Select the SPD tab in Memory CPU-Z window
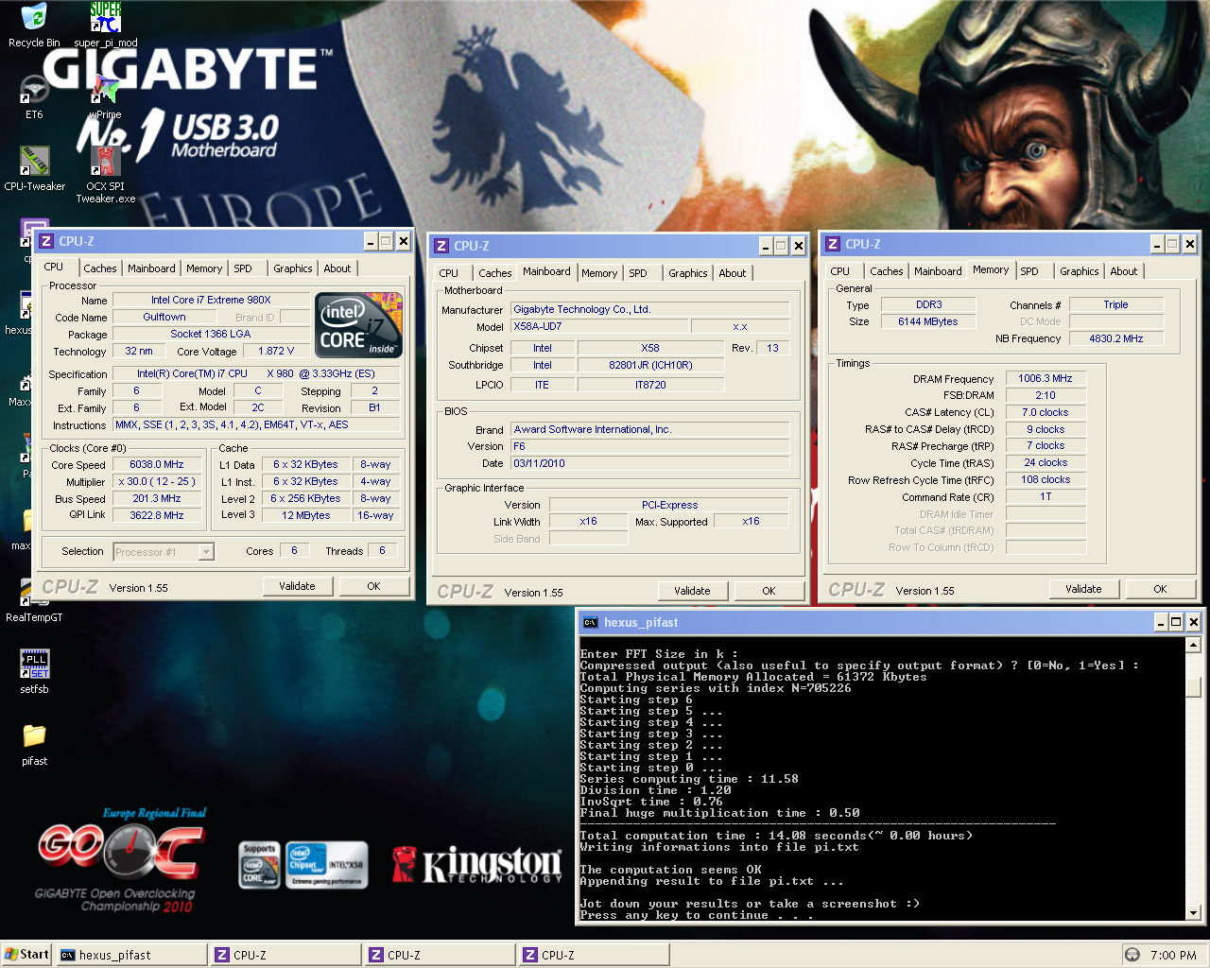Viewport: 1210px width, 968px height. coord(1029,271)
